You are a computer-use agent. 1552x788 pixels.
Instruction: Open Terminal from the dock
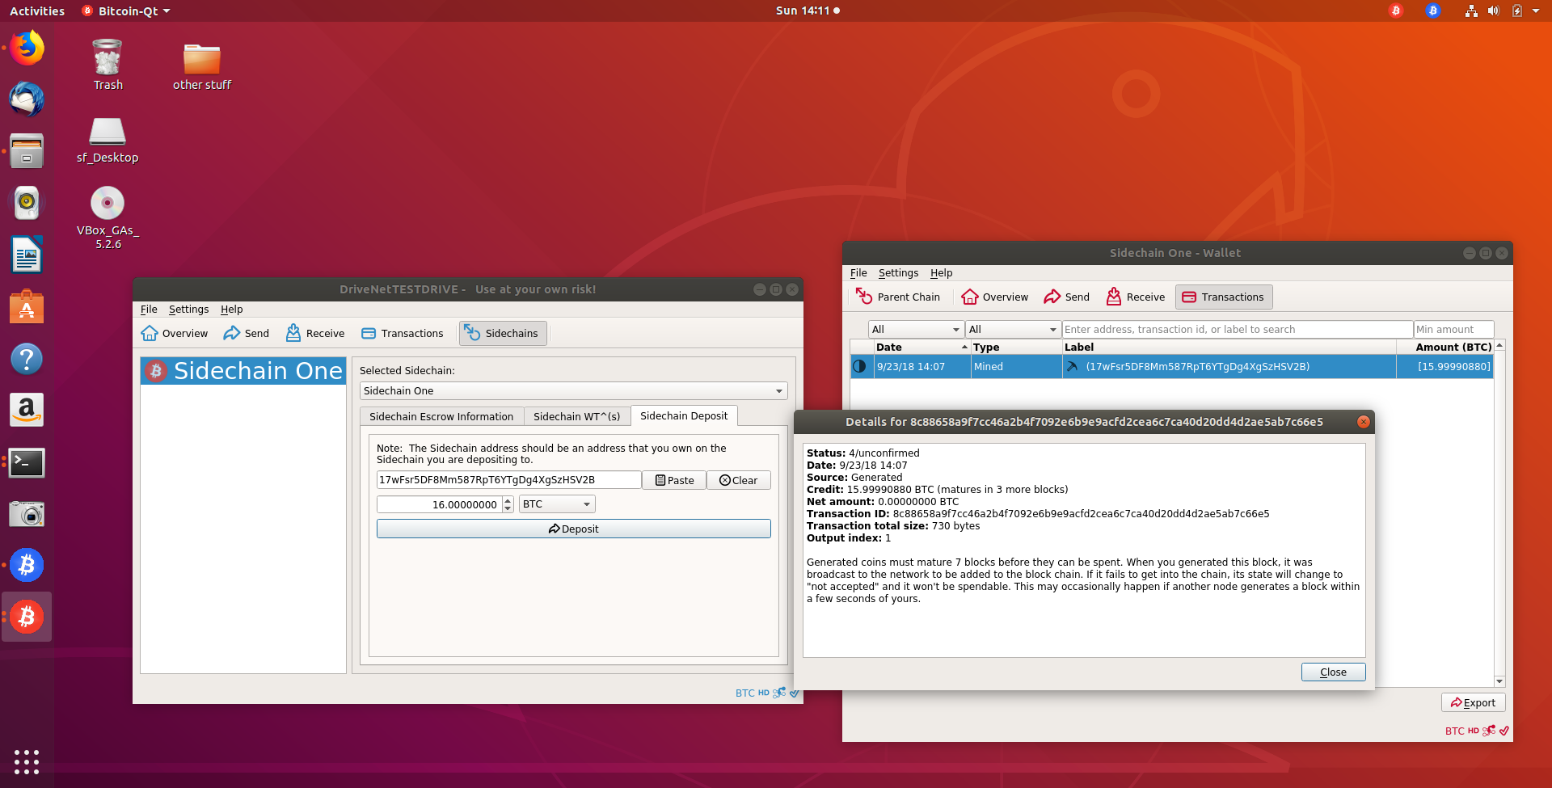coord(27,462)
